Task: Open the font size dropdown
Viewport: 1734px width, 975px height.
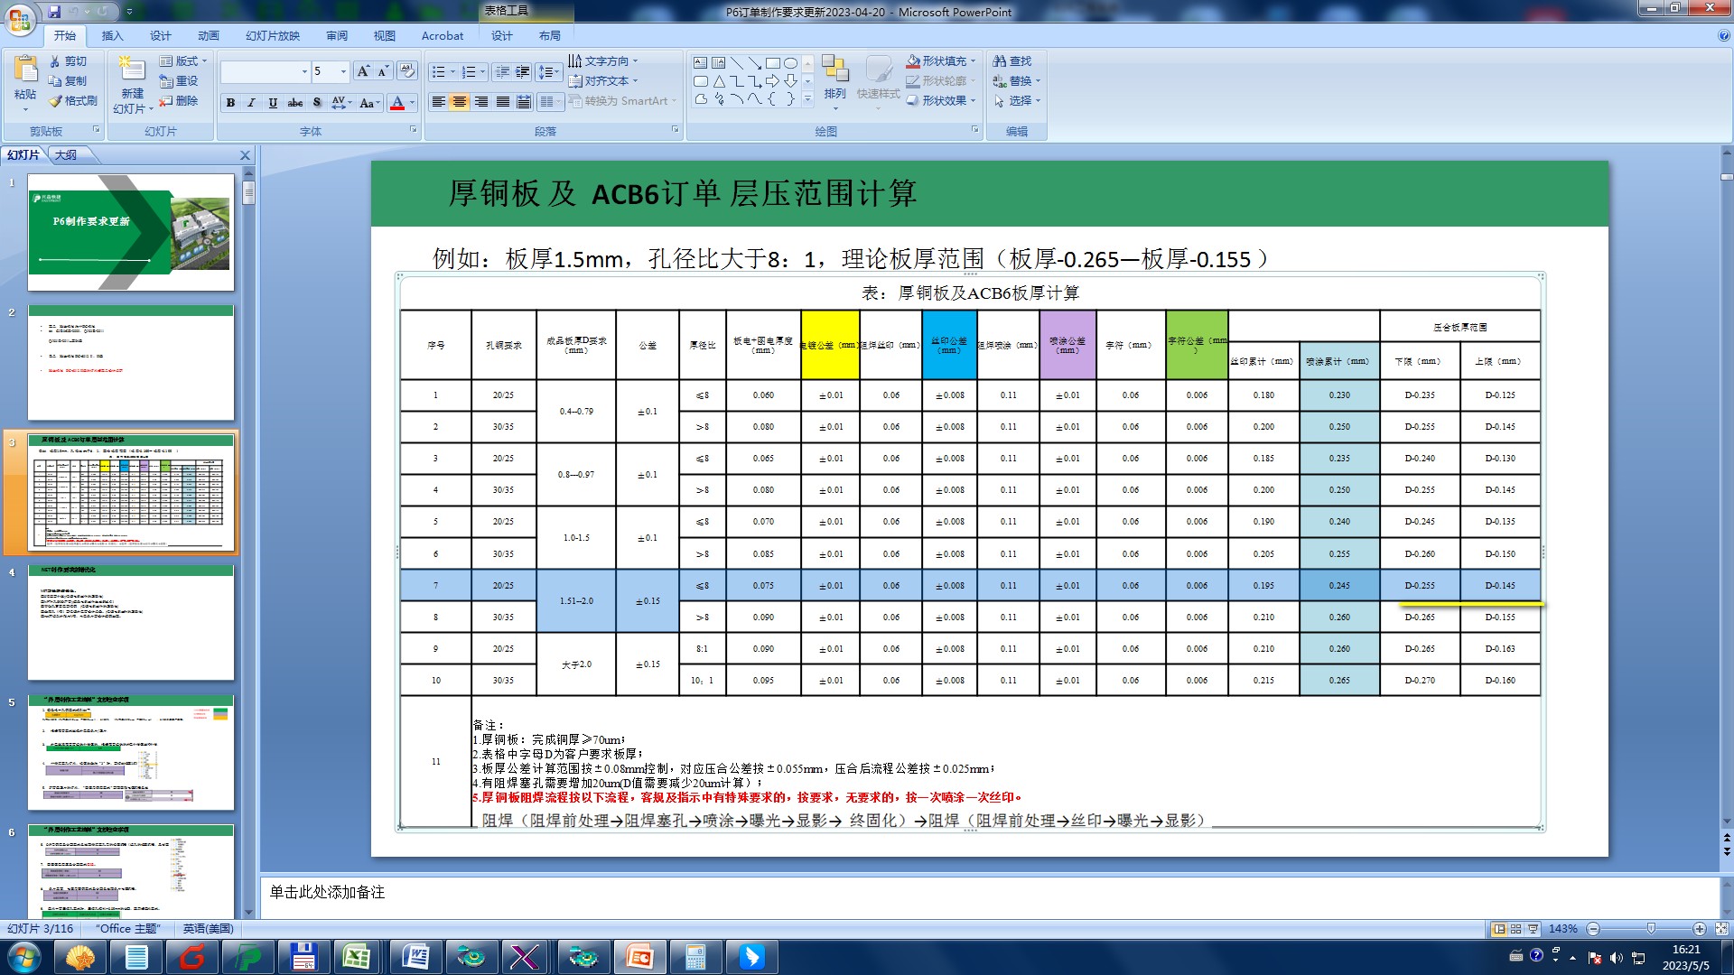Action: tap(343, 71)
